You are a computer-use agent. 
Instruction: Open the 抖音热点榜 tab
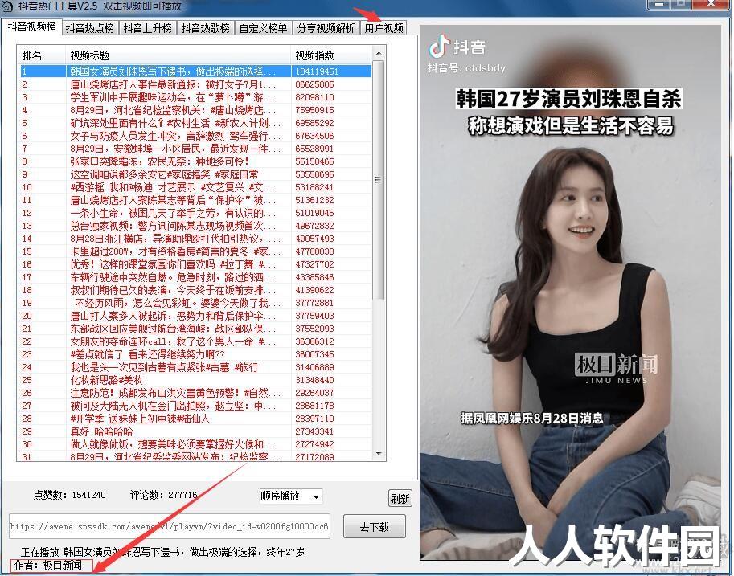tap(90, 28)
